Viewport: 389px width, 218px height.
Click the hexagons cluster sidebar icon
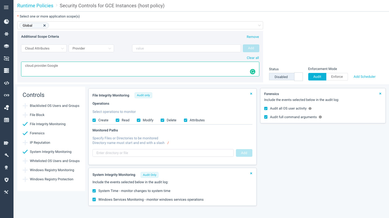coord(6,108)
